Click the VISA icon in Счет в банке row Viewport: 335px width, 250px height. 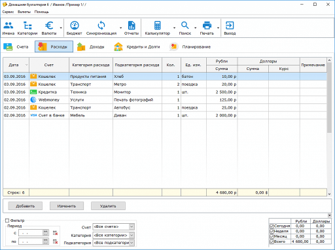[x=33, y=115]
